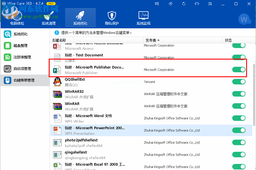
Task: Click the restore clock icon in title bar
Action: click(x=170, y=4)
